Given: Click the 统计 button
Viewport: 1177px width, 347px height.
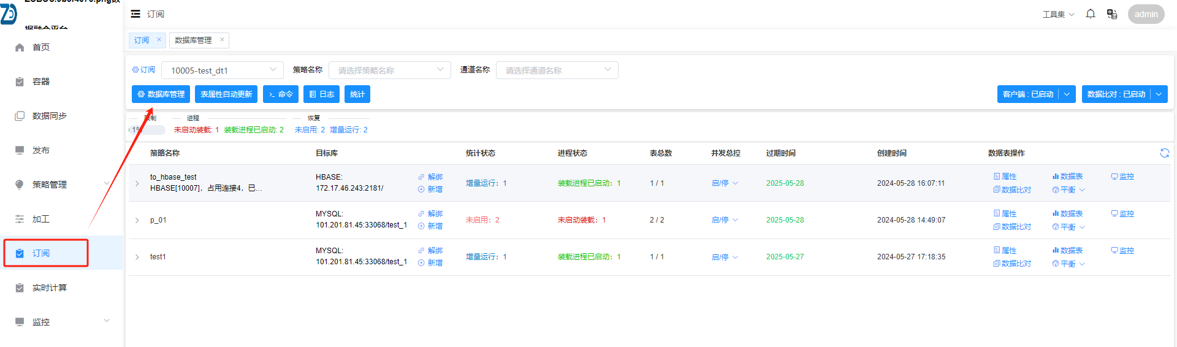Looking at the screenshot, I should point(357,94).
